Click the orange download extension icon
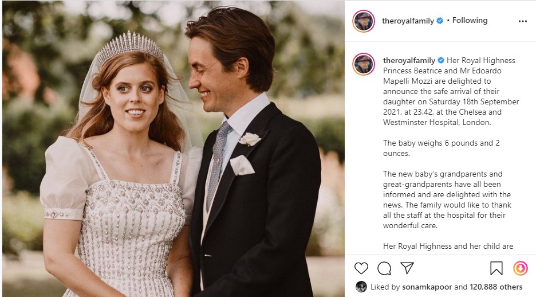This screenshot has height=297, width=536. (x=521, y=268)
